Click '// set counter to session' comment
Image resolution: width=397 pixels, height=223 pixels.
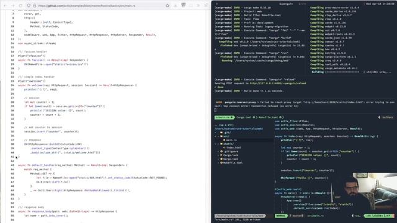43,128
